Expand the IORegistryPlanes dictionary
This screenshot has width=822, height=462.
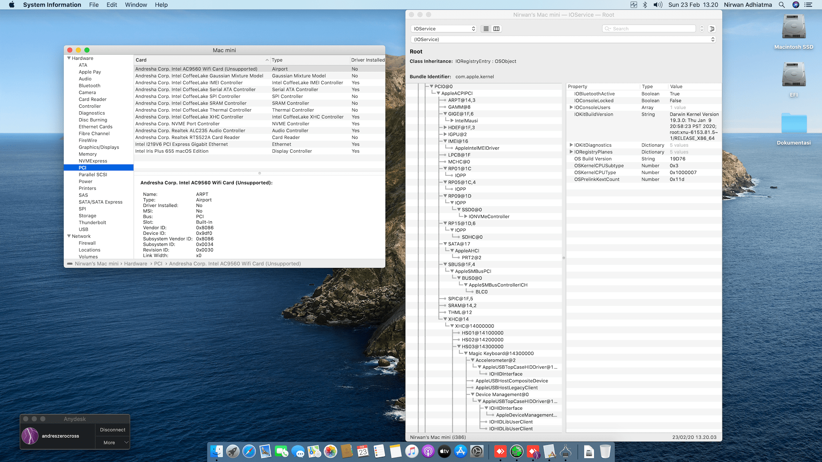click(571, 152)
